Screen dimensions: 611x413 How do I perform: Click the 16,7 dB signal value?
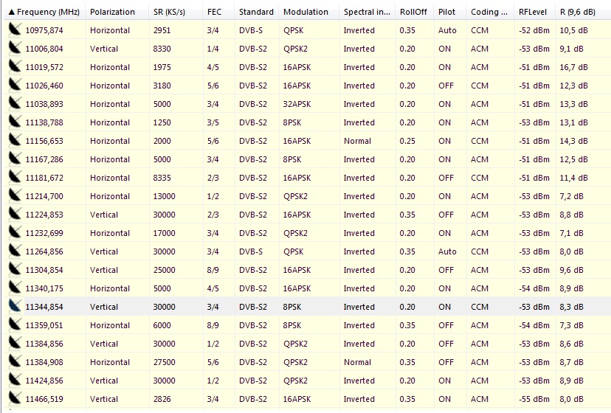572,67
